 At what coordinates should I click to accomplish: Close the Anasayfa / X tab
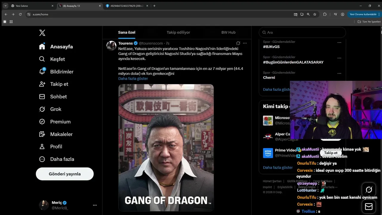pos(99,6)
